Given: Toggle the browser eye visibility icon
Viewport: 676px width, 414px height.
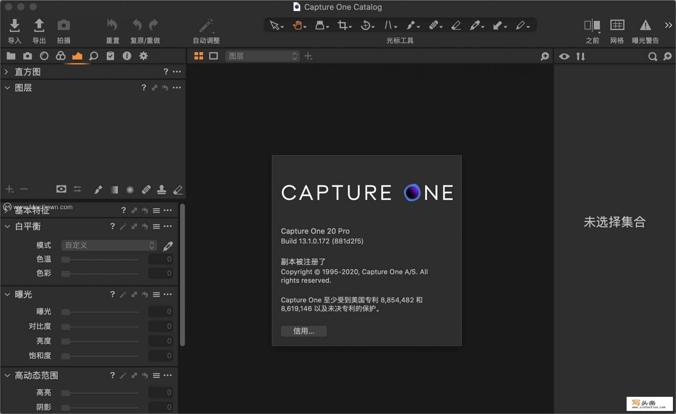Looking at the screenshot, I should point(564,56).
